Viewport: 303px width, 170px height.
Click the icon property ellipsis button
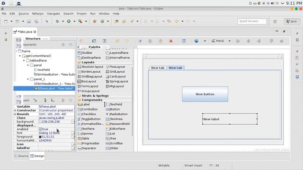(73, 144)
